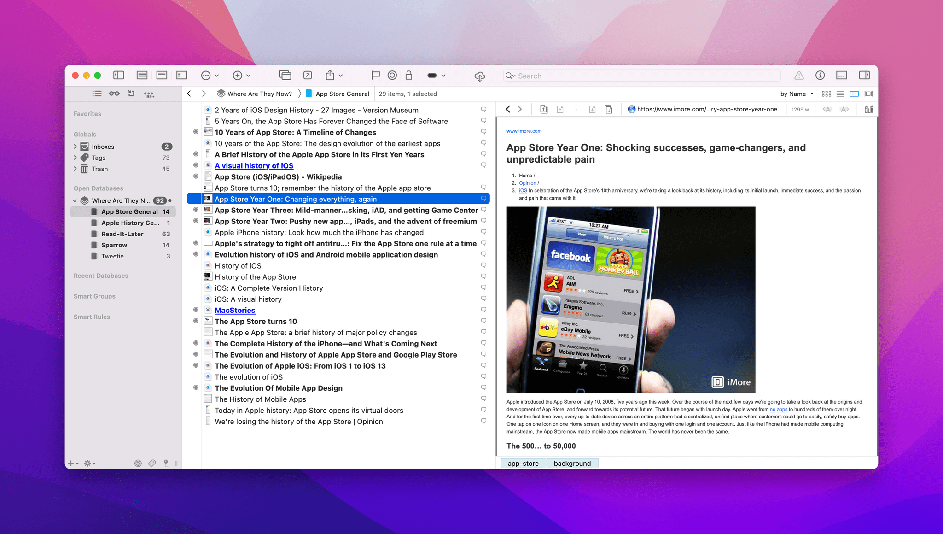943x534 pixels.
Task: Open the www.imore.com link in article
Action: pyautogui.click(x=524, y=131)
